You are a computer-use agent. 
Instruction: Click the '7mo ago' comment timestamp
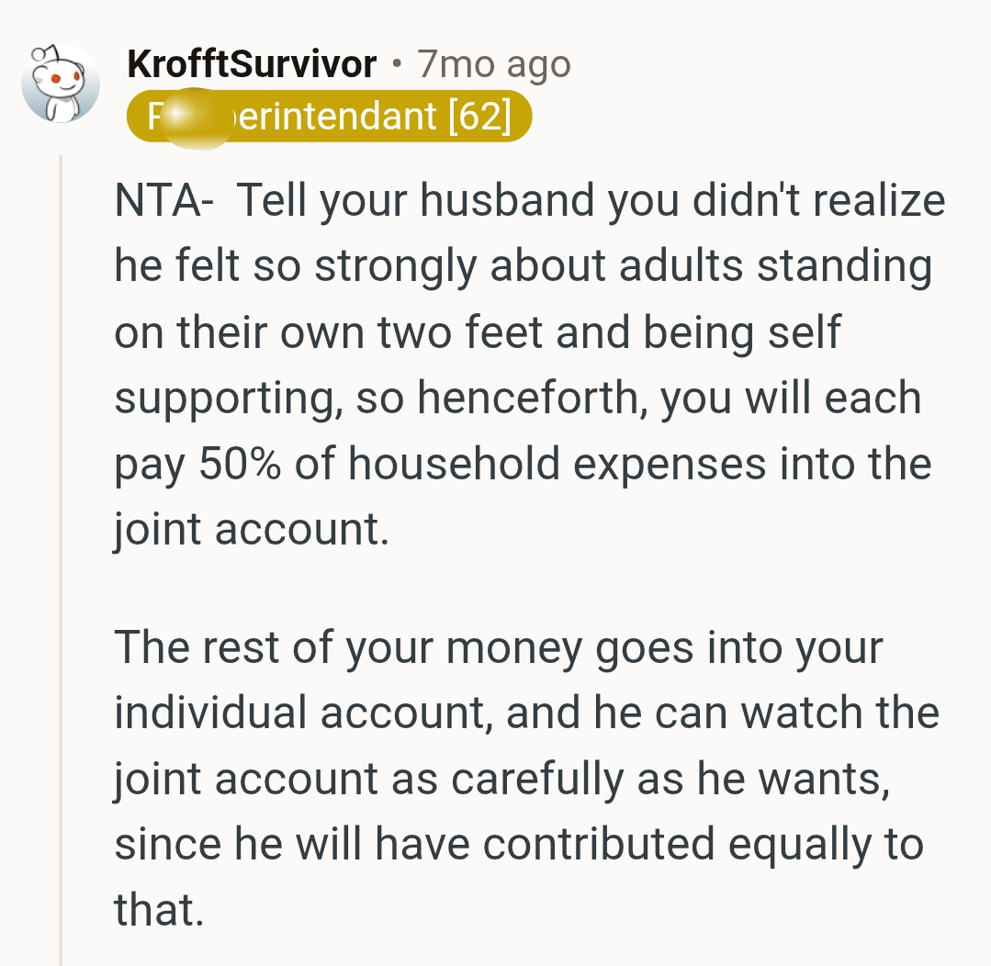[494, 64]
